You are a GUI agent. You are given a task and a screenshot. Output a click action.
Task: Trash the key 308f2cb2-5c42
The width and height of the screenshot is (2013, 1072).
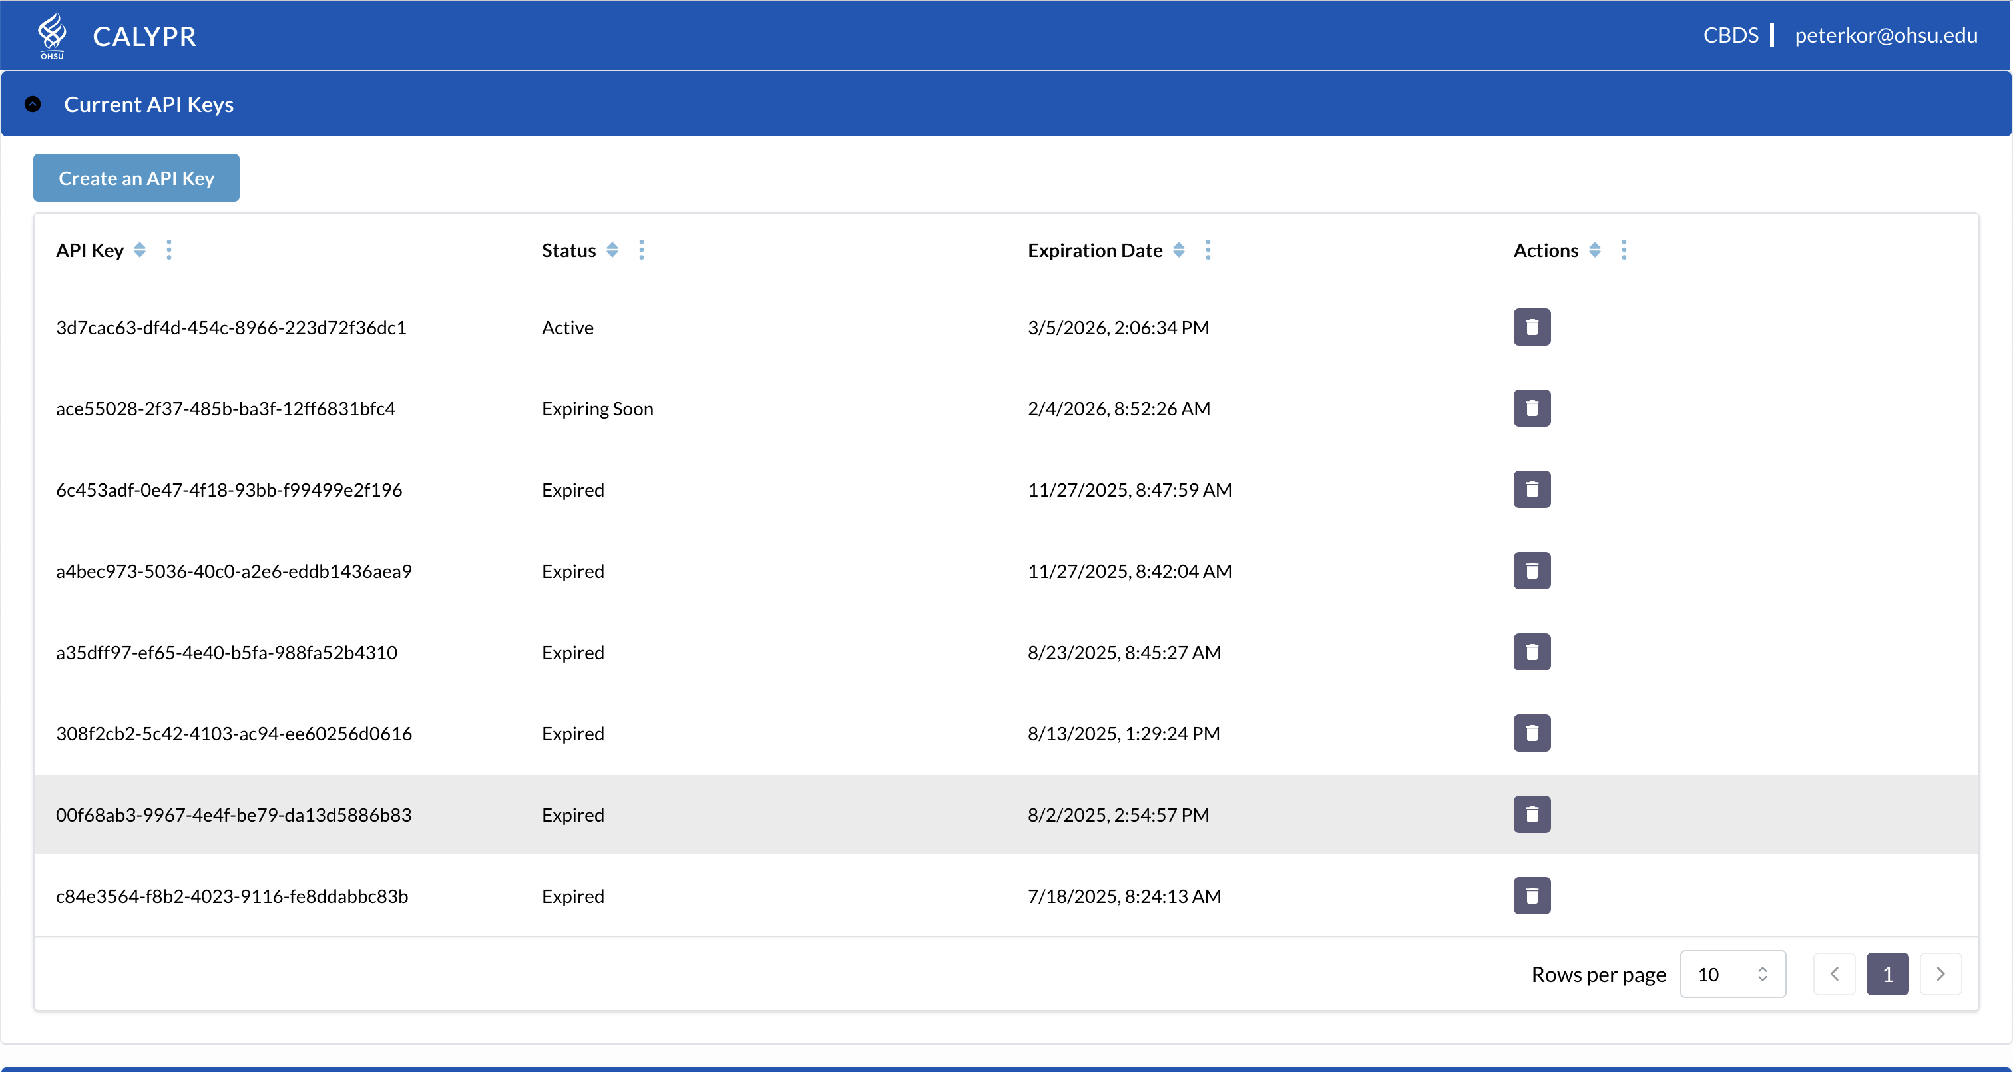click(1531, 734)
